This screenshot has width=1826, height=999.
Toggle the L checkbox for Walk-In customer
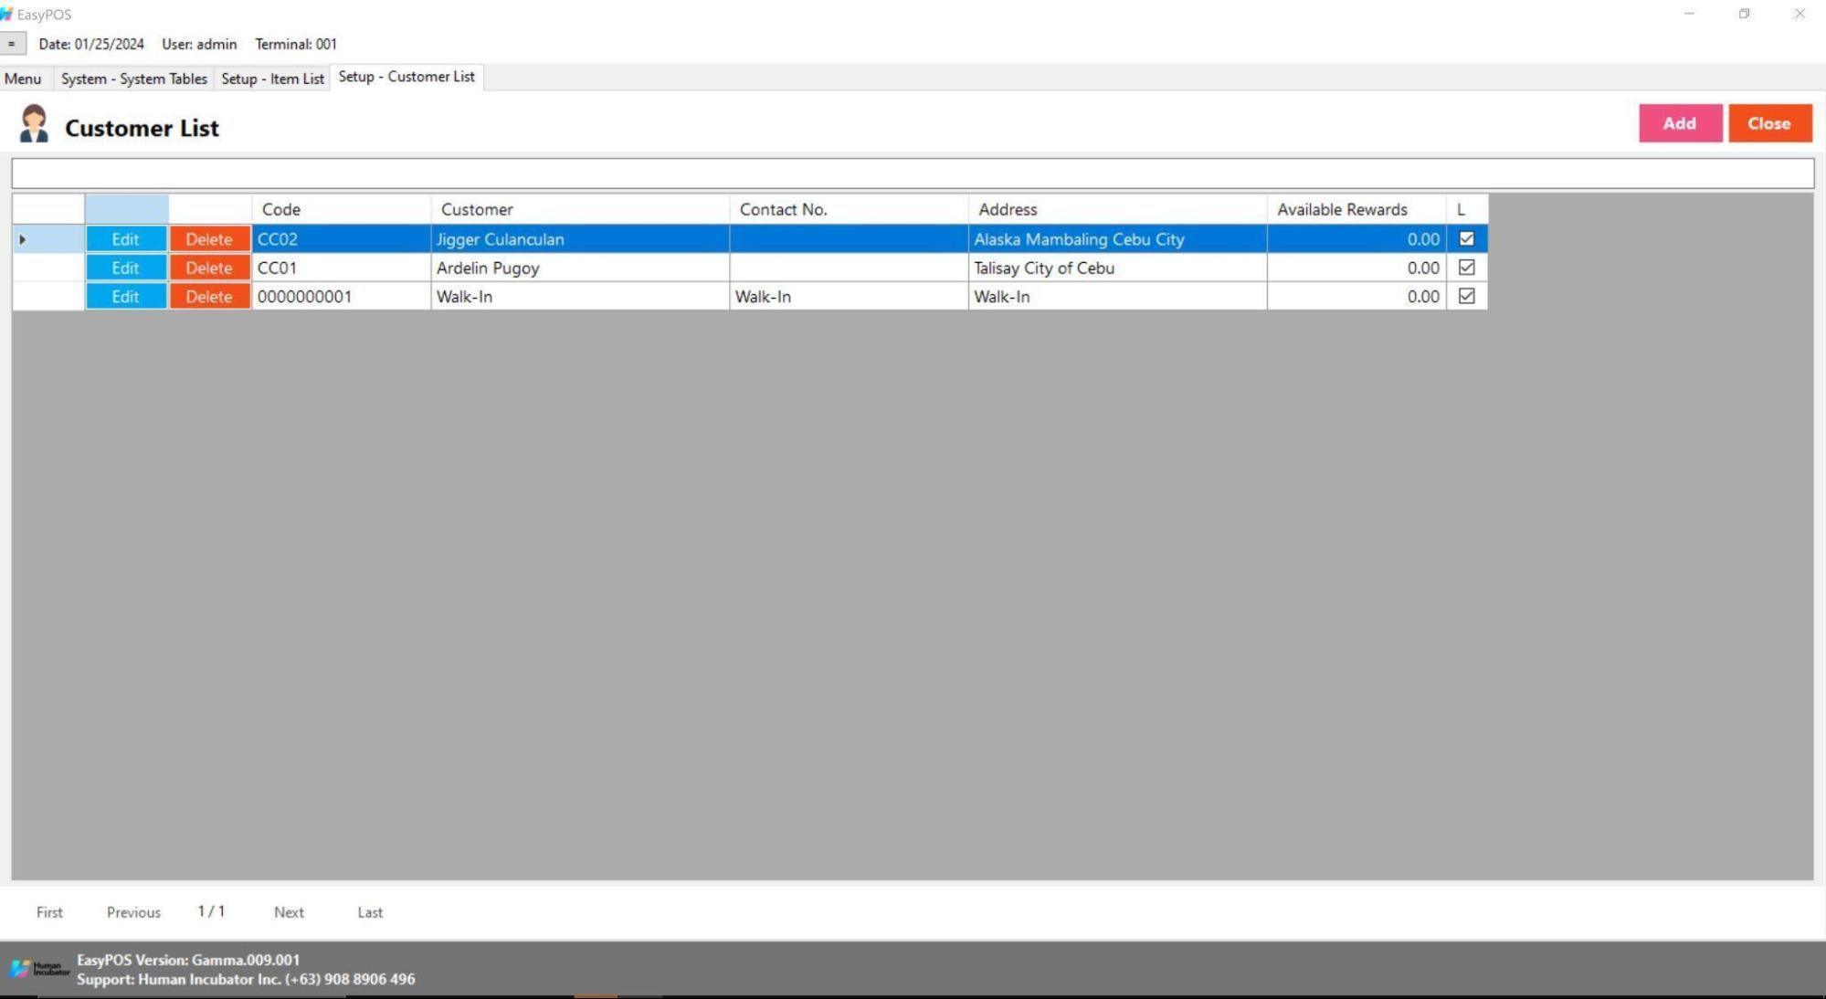pos(1466,296)
